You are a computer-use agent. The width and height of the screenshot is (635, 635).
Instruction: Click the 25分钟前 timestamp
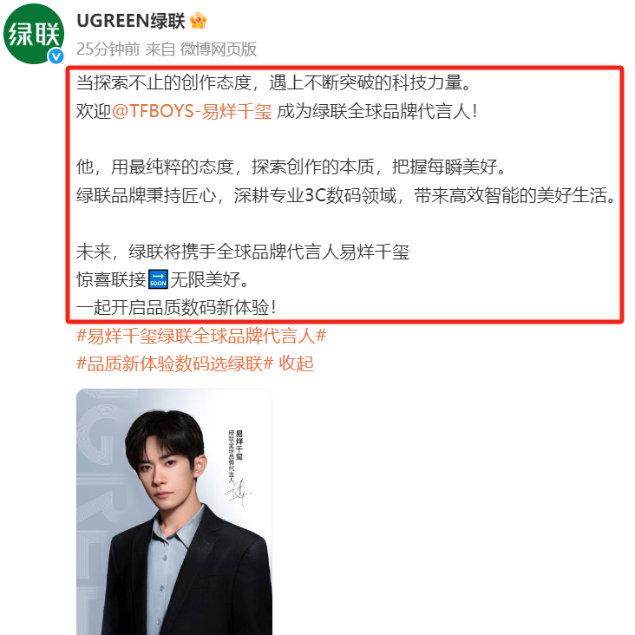point(108,49)
